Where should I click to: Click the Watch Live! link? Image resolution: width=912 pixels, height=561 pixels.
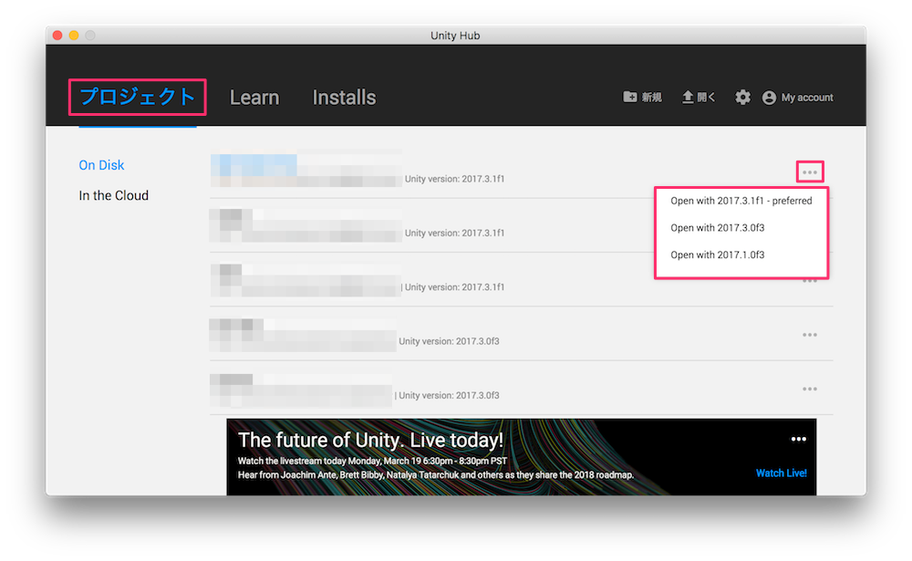coord(782,473)
